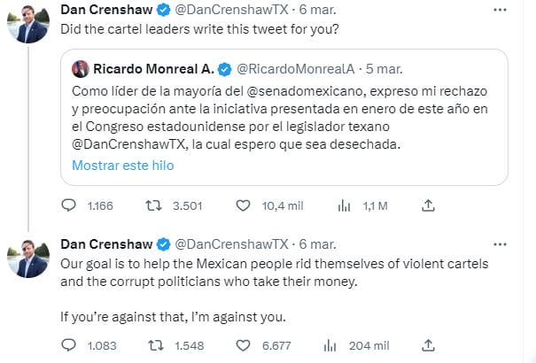Like the tweet with 10,4 mil likes
The image size is (536, 363).
pyautogui.click(x=245, y=205)
